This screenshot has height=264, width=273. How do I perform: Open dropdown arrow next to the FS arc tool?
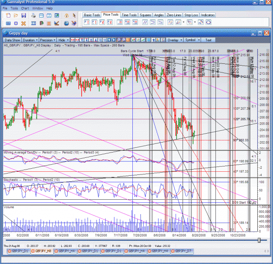point(195,22)
